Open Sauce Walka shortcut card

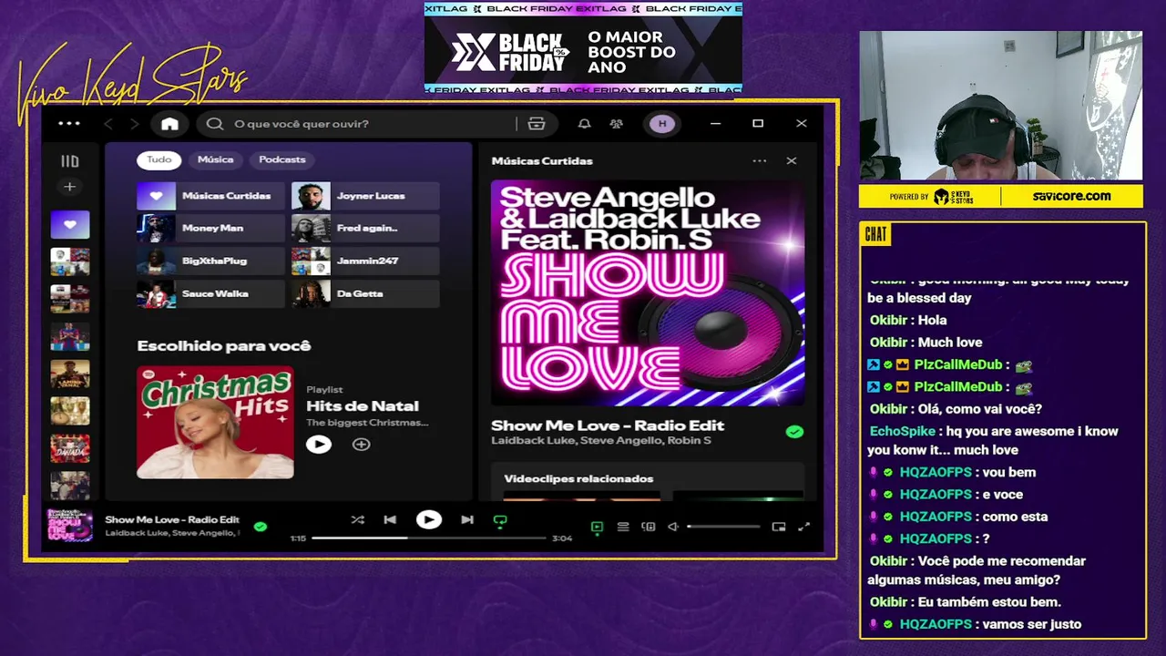click(210, 293)
